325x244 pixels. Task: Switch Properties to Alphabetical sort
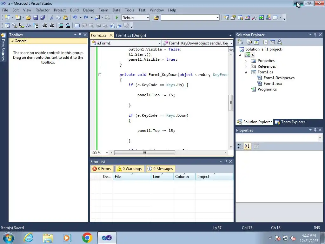247,146
